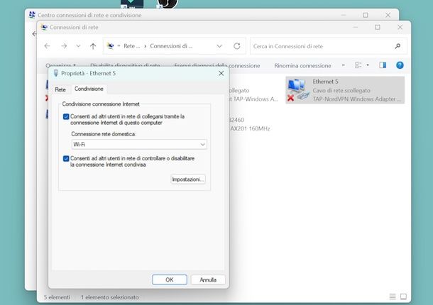Choose Rinomina connessione in toolbar
433x305 pixels.
302,66
